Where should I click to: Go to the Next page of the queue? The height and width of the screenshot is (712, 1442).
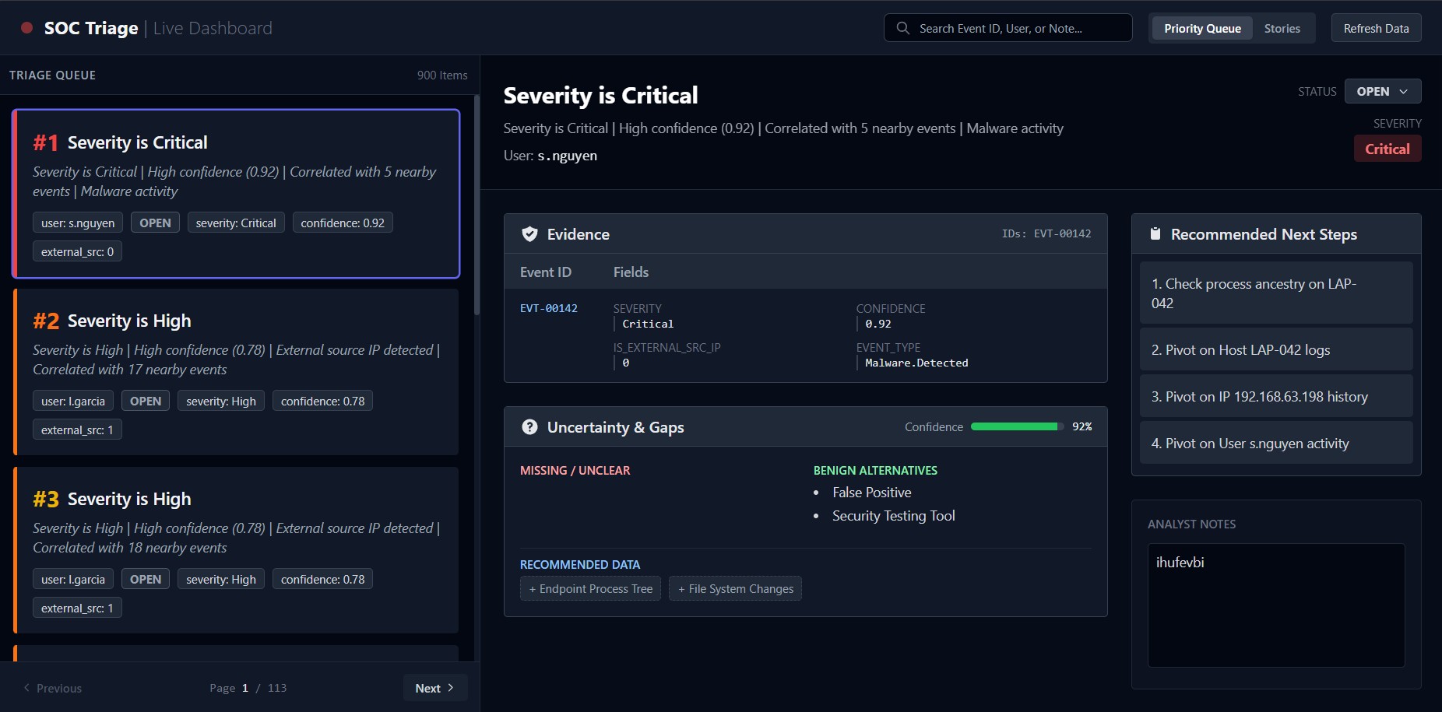(435, 688)
